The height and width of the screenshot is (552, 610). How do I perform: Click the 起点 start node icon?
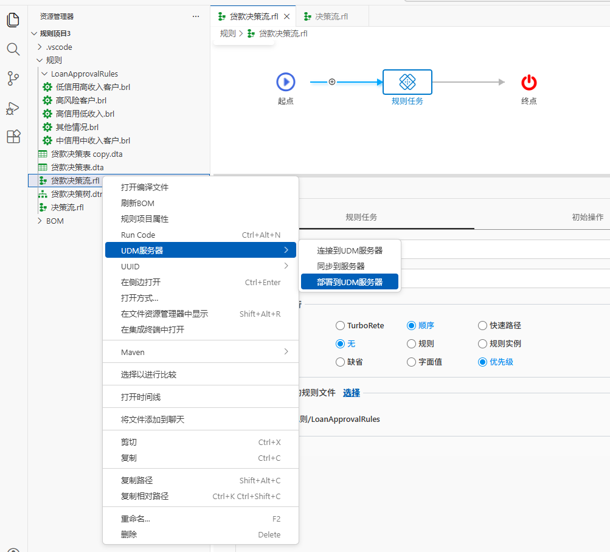(285, 82)
